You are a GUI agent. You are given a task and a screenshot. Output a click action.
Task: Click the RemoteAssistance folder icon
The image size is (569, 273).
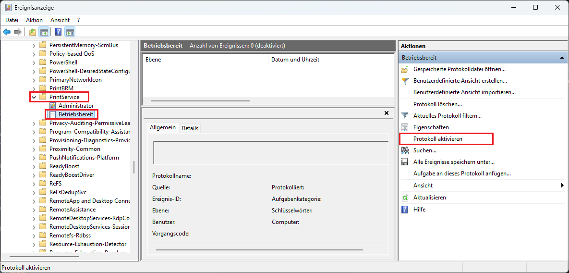click(x=43, y=210)
